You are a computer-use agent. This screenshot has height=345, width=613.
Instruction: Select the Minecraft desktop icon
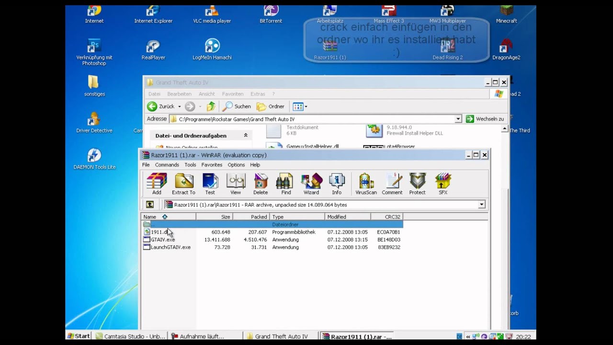506,14
